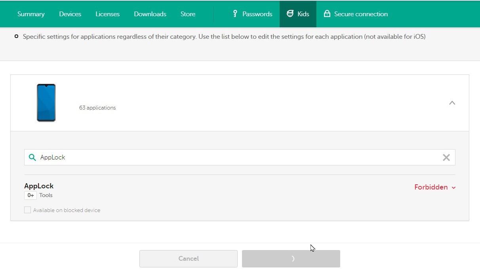The image size is (480, 273).
Task: Click the loading save button
Action: point(291,259)
